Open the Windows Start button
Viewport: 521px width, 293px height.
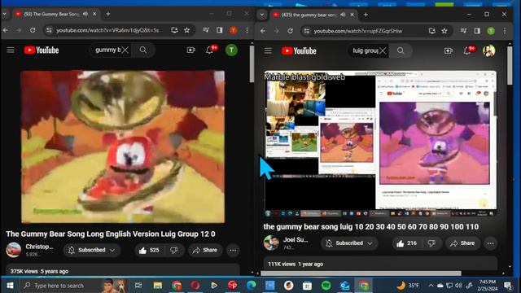10,286
